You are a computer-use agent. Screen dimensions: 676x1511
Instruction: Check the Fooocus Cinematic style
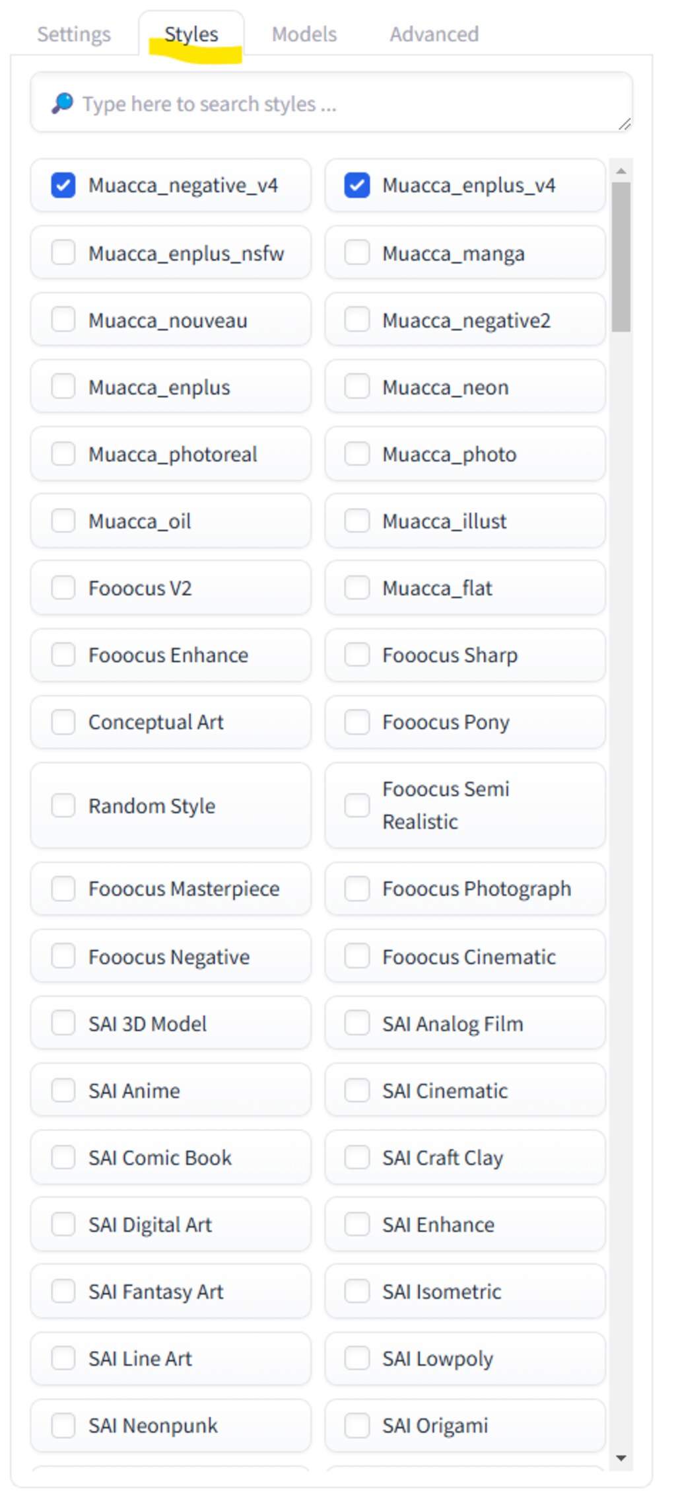click(x=357, y=956)
